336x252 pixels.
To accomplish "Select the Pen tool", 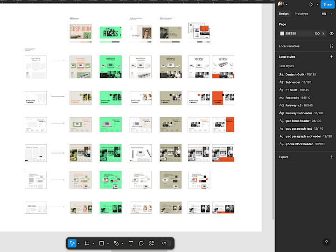I will point(116,243).
